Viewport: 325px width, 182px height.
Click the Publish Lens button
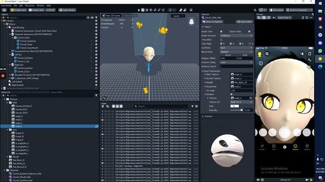[x=18, y=10]
